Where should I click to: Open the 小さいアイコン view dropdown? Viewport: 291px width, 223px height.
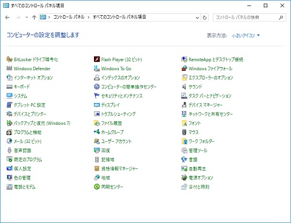pos(246,36)
